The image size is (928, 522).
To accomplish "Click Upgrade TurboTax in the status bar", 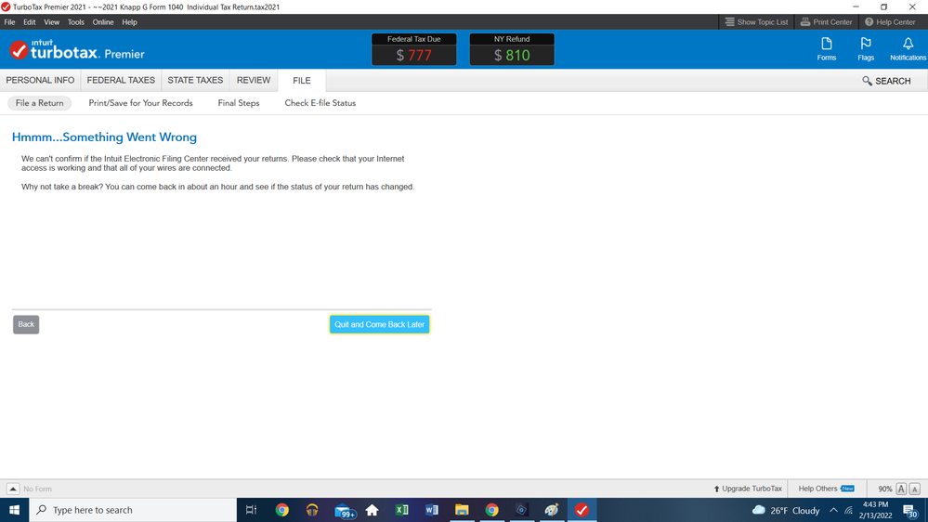I will pos(748,489).
